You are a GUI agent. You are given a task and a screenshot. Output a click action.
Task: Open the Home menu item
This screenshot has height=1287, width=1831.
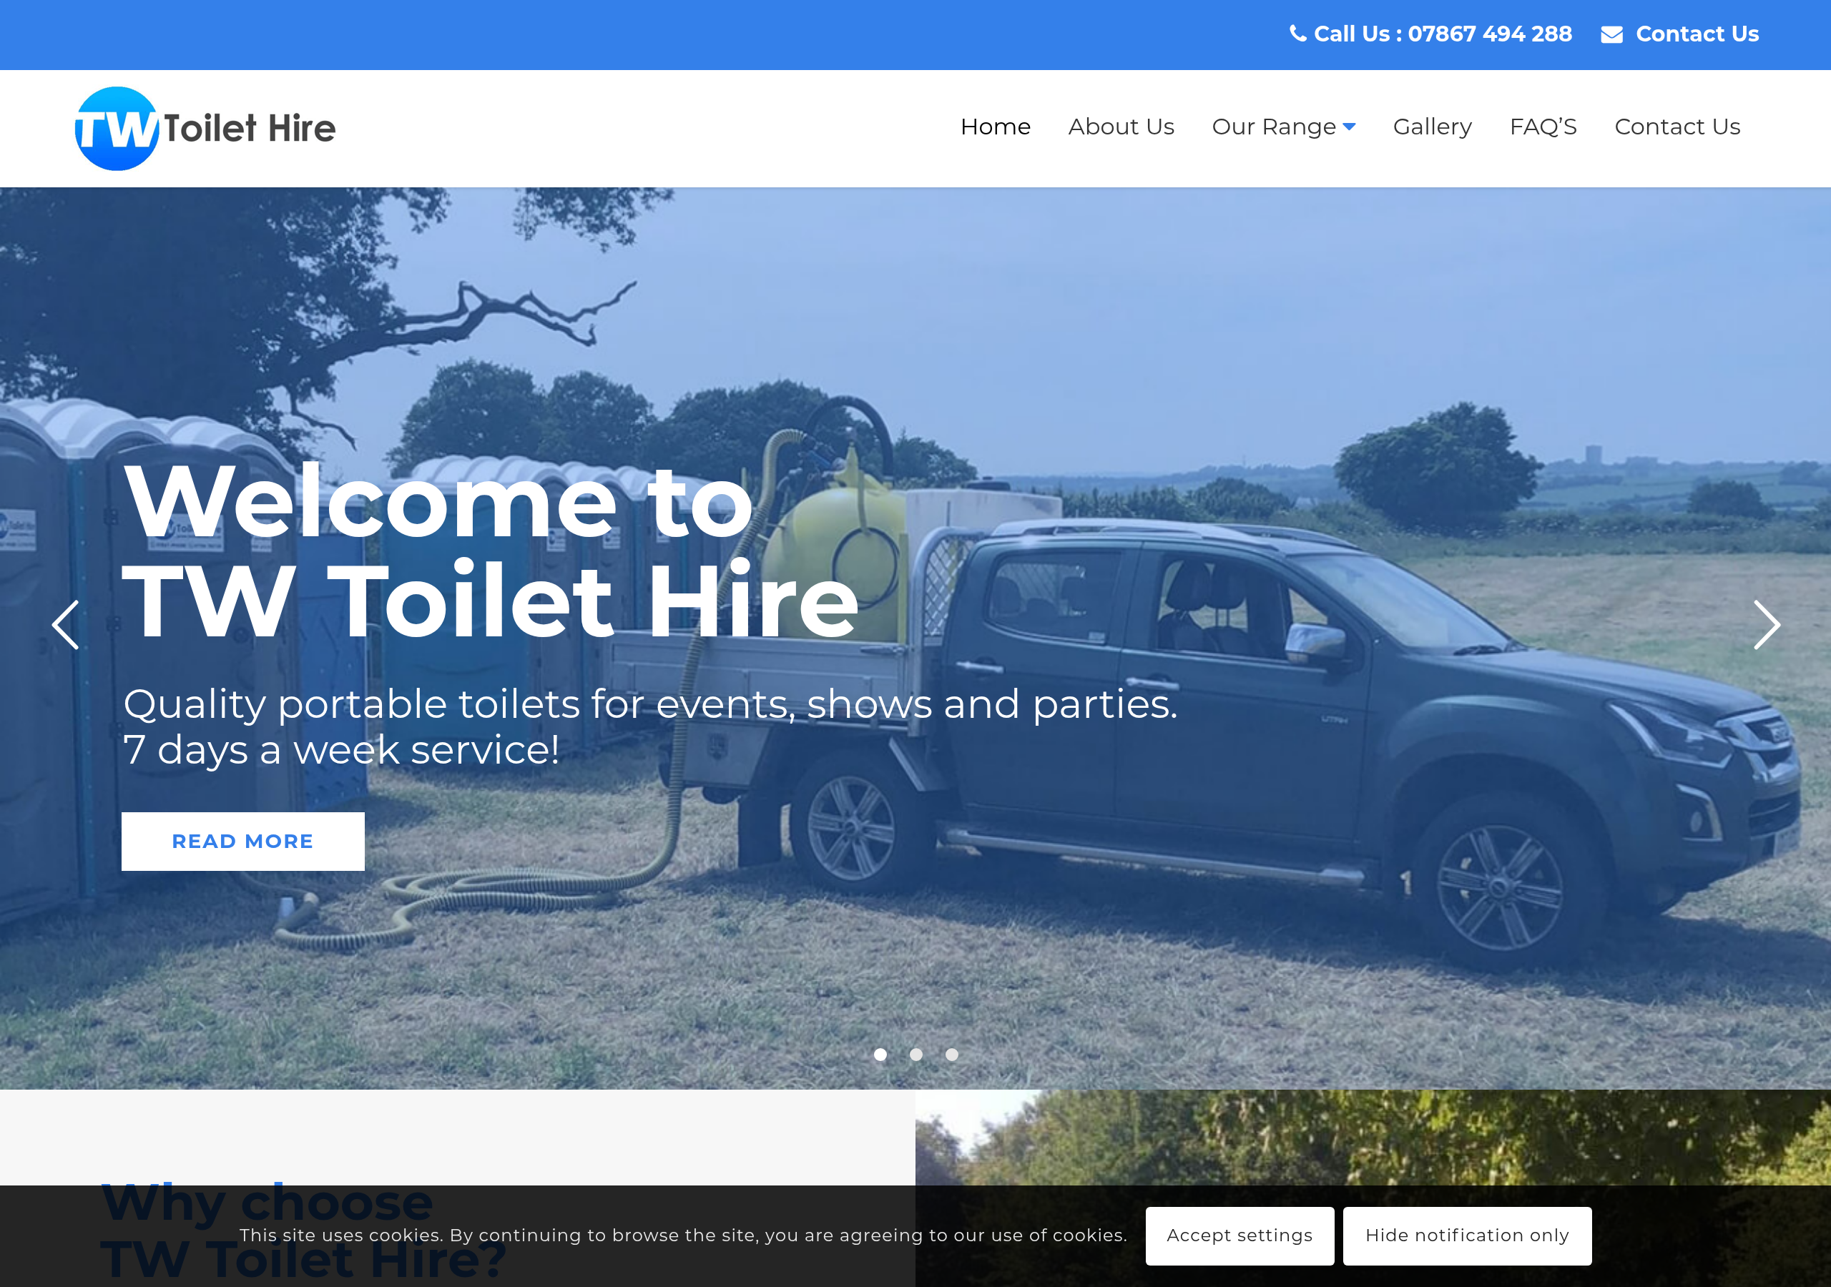pyautogui.click(x=995, y=127)
